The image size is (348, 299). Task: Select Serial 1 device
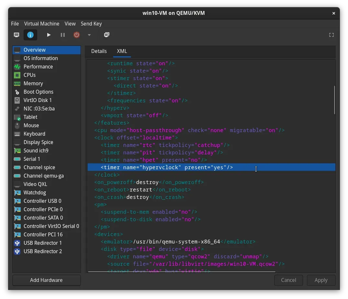(x=47, y=159)
